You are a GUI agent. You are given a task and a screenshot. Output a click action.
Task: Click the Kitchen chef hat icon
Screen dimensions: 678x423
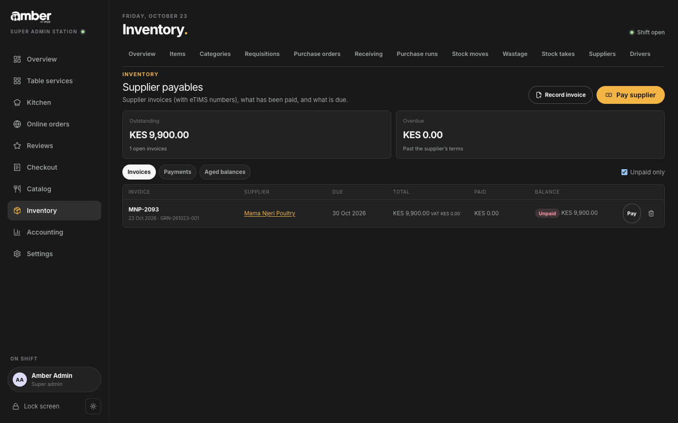pyautogui.click(x=17, y=102)
